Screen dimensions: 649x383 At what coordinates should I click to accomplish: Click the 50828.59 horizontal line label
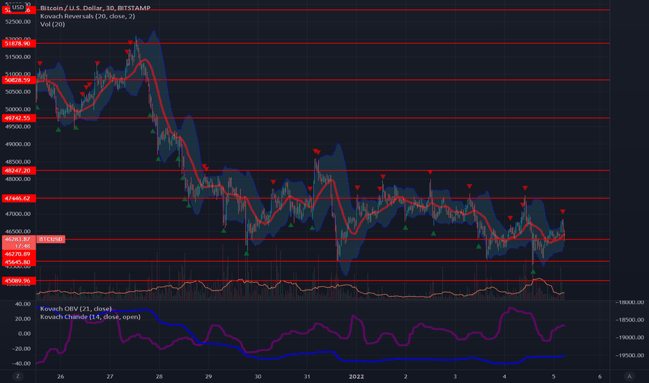19,80
